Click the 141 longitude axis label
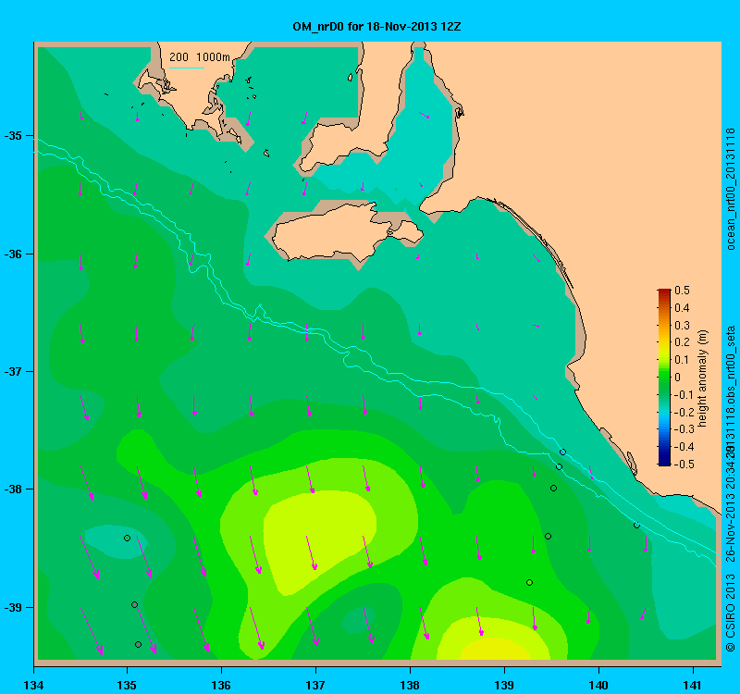This screenshot has width=740, height=694. point(693,685)
